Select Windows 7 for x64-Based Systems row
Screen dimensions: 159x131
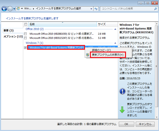pos(56,48)
